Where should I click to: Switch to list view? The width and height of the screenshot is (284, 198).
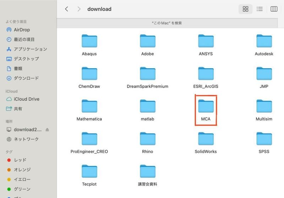point(260,9)
